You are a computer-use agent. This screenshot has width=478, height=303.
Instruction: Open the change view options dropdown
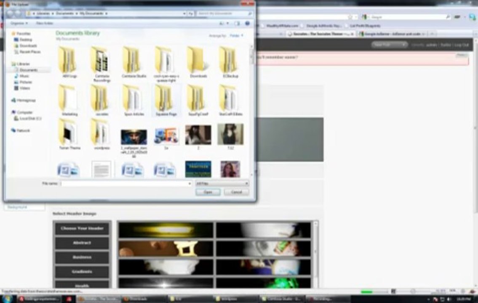click(x=228, y=24)
